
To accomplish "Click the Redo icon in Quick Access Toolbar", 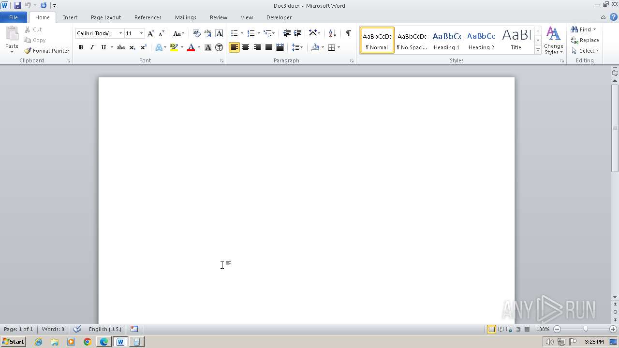I will click(x=44, y=5).
